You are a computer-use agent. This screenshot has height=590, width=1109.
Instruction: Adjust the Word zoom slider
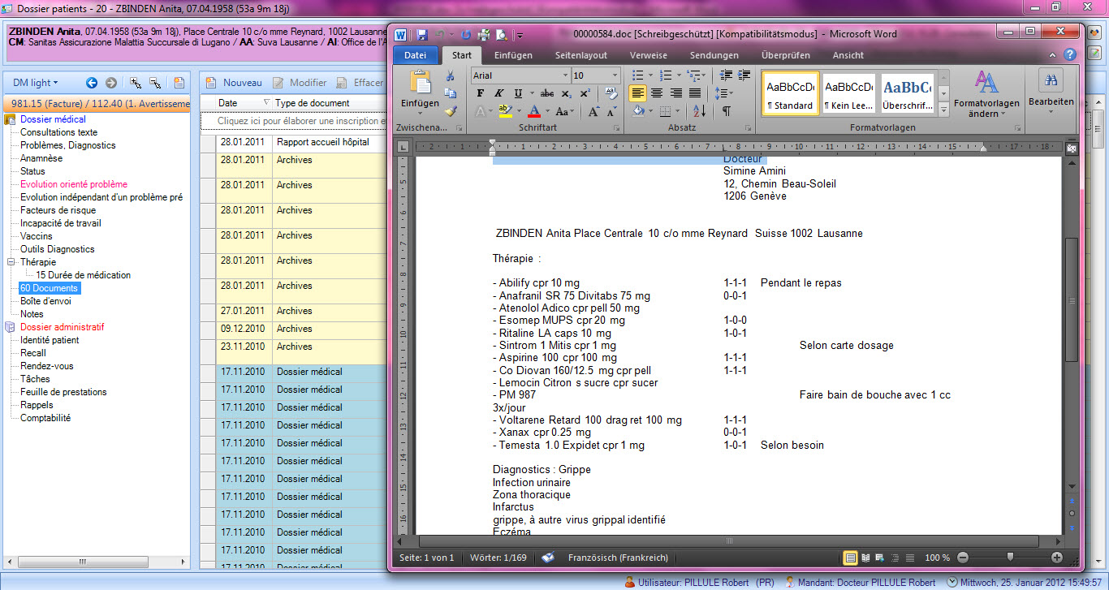click(1009, 558)
